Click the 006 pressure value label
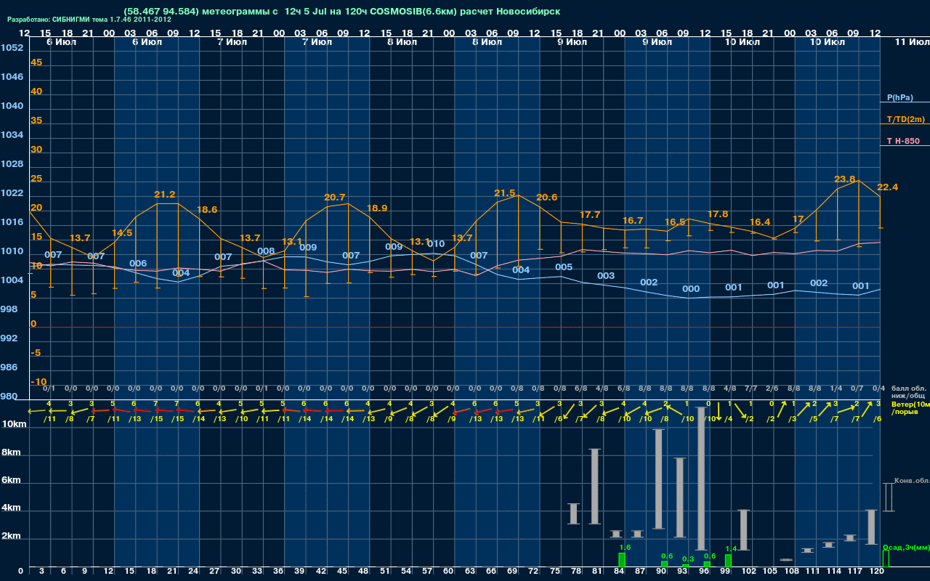 [138, 263]
